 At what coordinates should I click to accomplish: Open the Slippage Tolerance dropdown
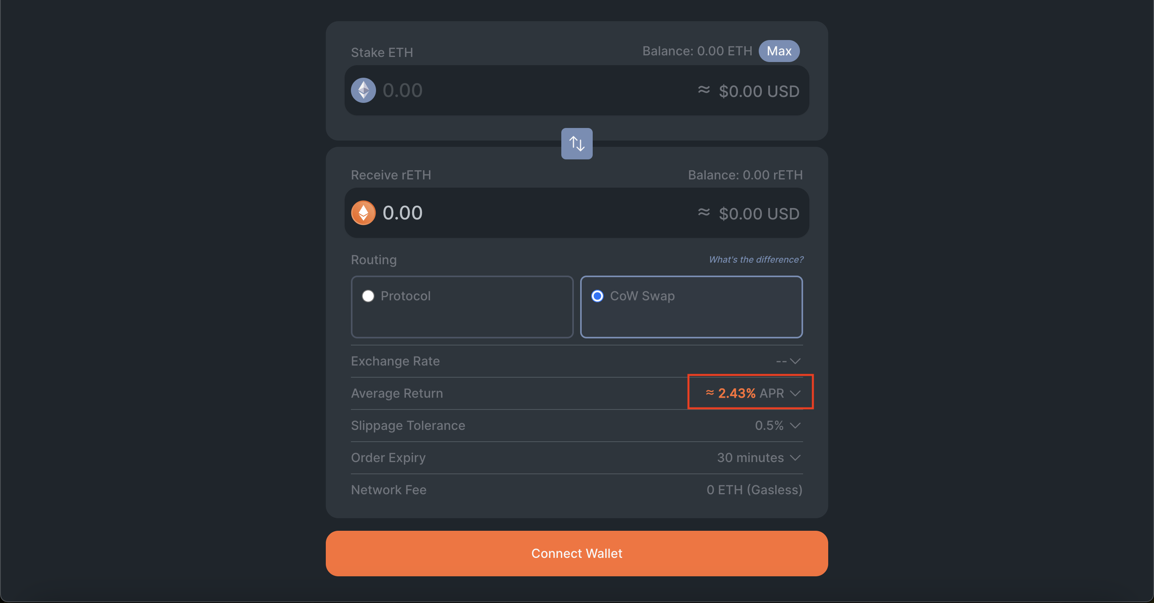pyautogui.click(x=795, y=426)
